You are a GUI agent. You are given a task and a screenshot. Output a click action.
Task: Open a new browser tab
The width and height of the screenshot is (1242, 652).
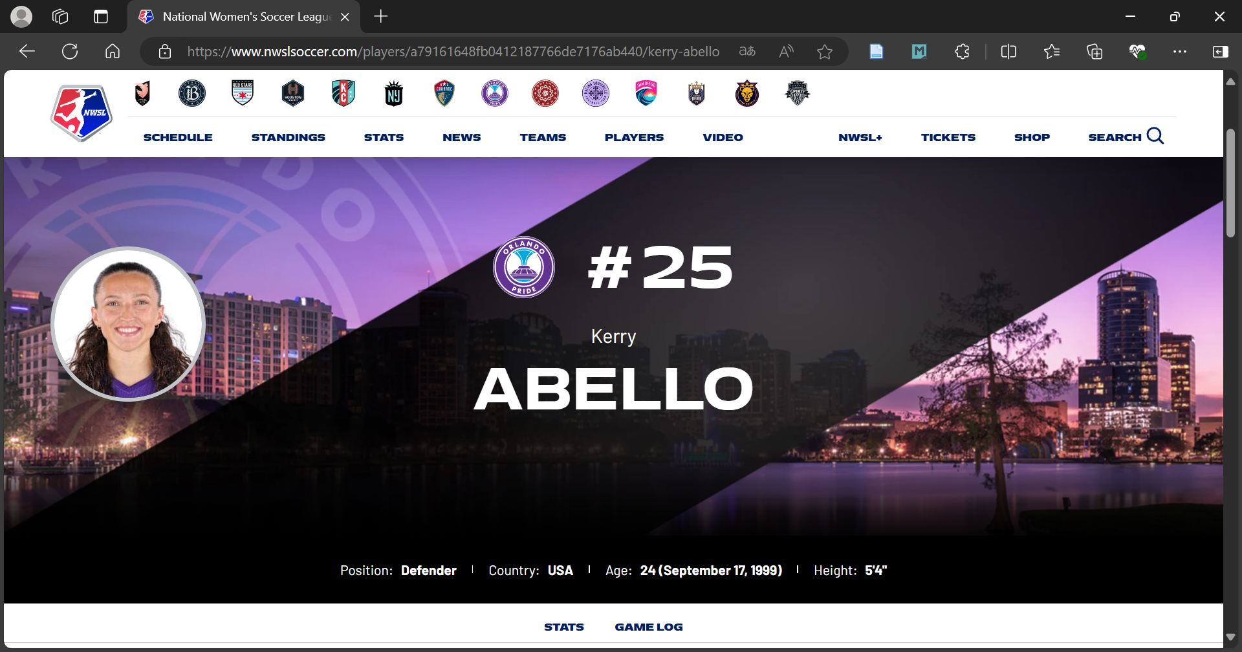(x=381, y=17)
